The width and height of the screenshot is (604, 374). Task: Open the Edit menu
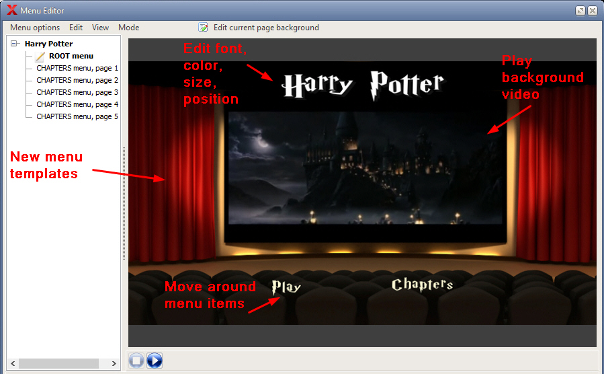[76, 28]
